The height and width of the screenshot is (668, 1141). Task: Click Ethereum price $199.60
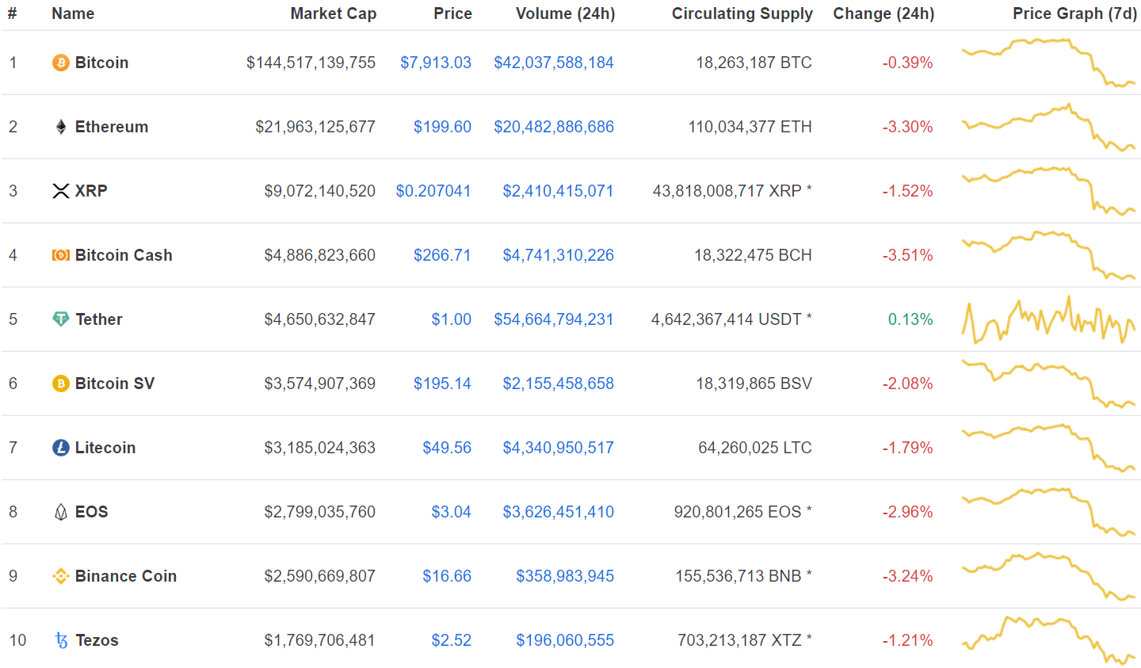pyautogui.click(x=442, y=127)
